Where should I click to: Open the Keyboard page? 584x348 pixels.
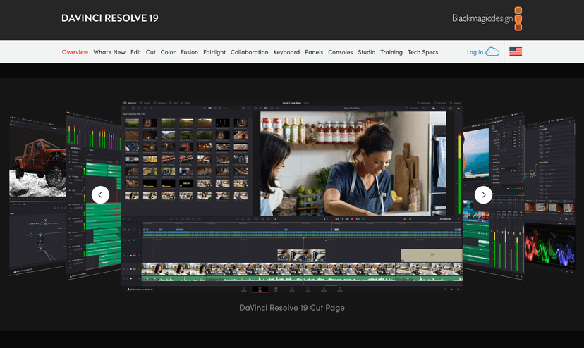tap(286, 52)
